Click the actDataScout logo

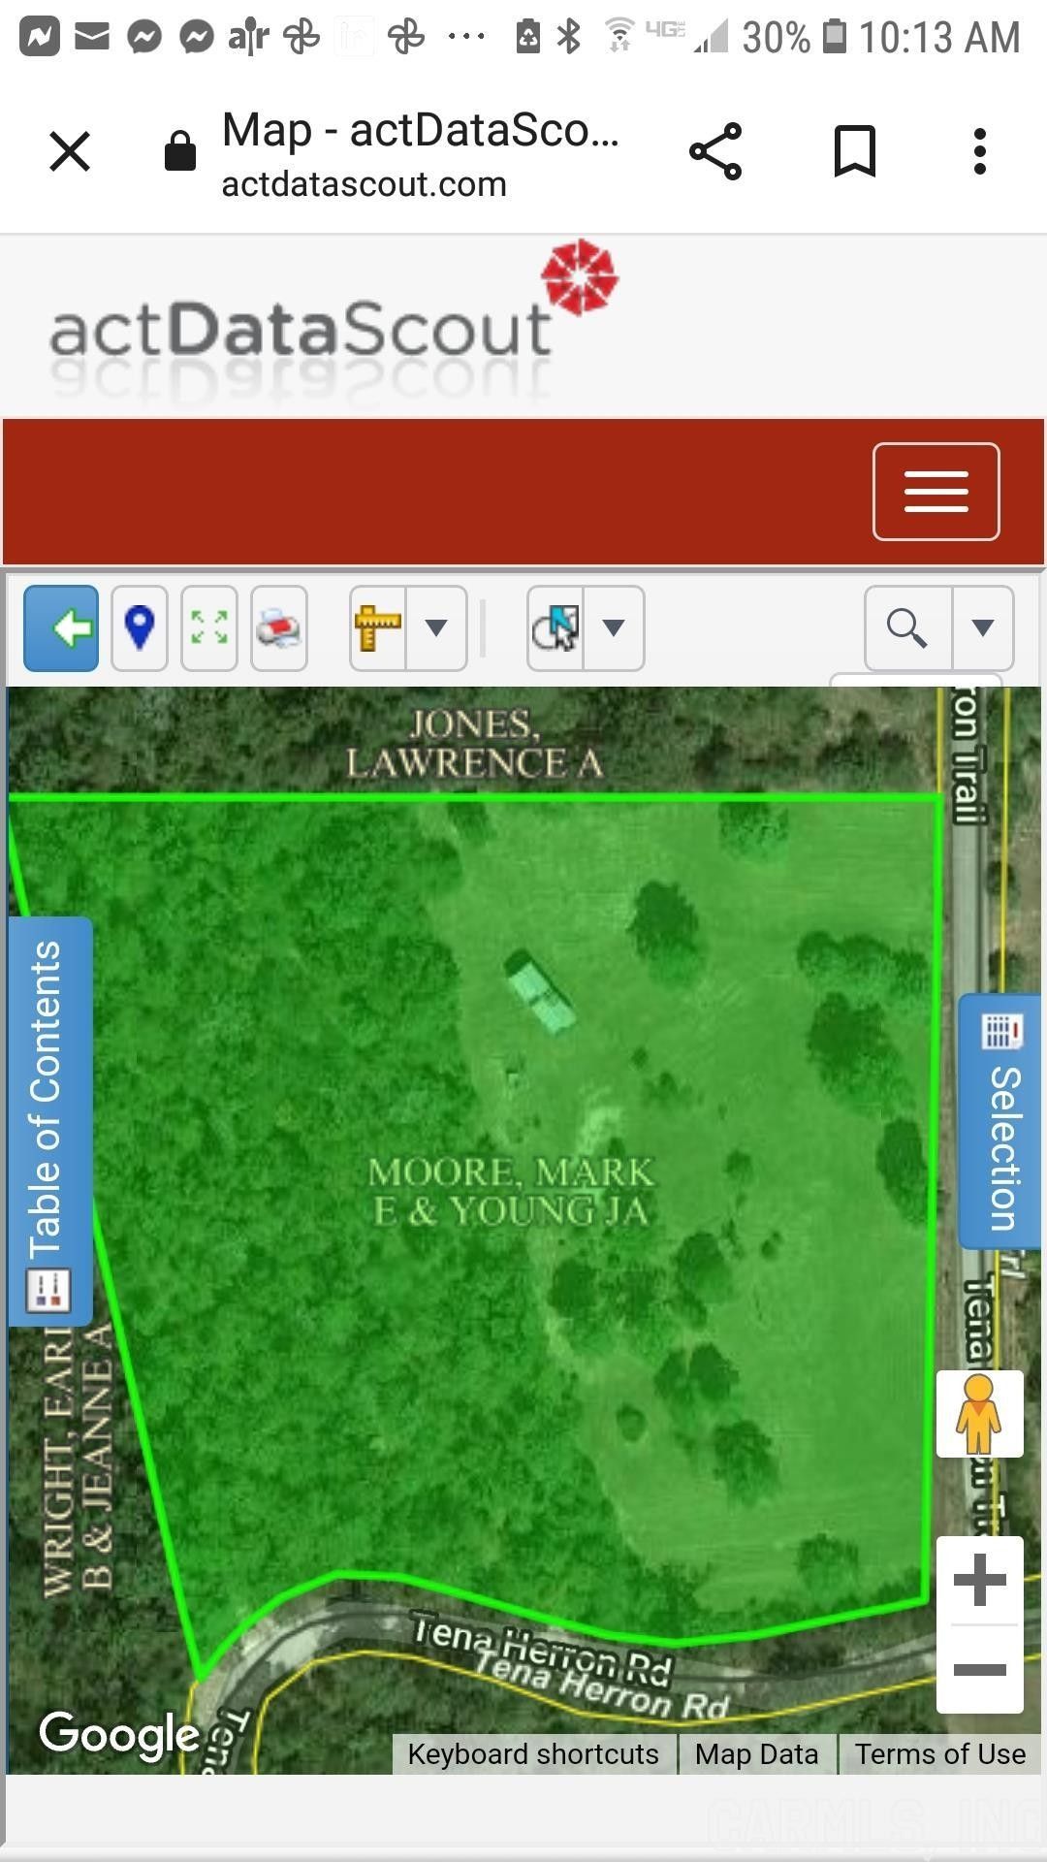click(333, 322)
